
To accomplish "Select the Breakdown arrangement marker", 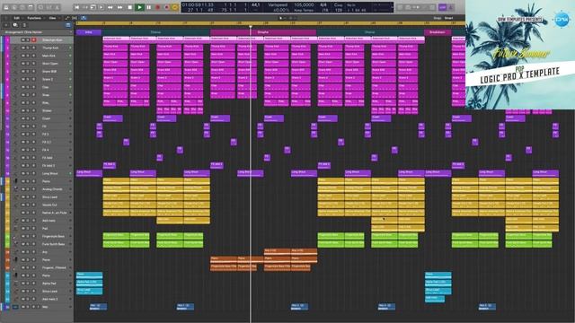I will (438, 32).
